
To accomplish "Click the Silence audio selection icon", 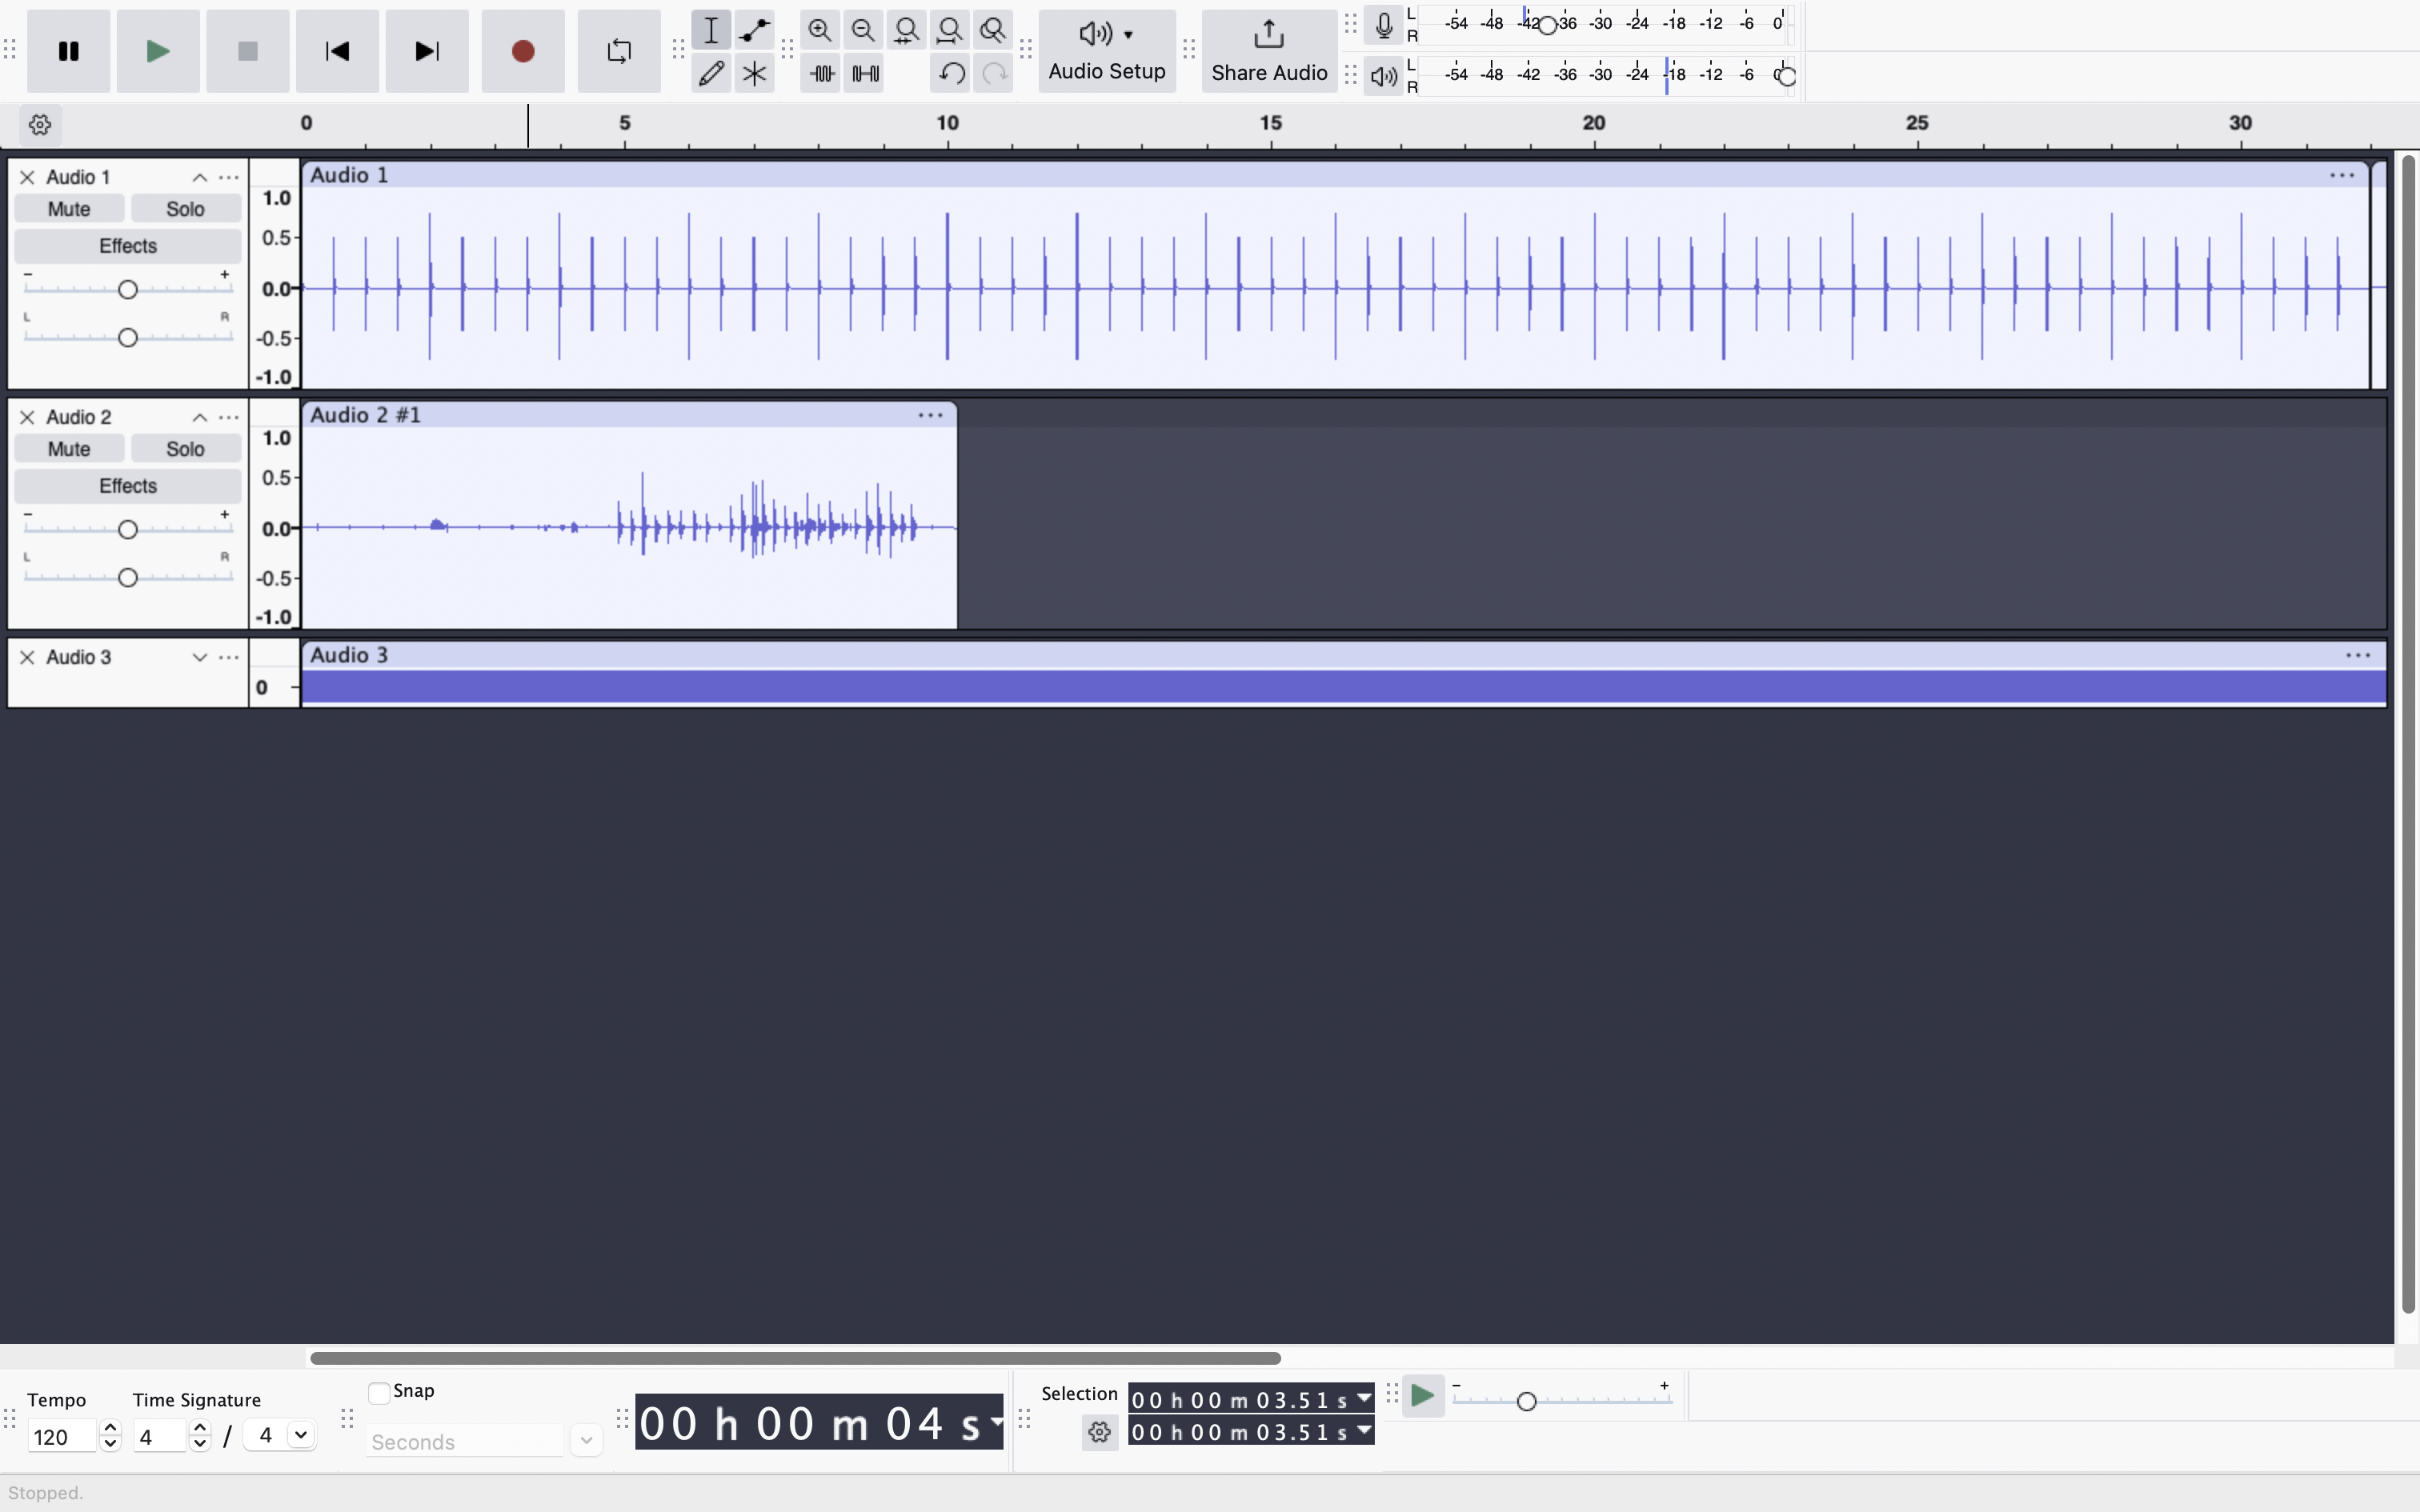I will click(x=865, y=73).
